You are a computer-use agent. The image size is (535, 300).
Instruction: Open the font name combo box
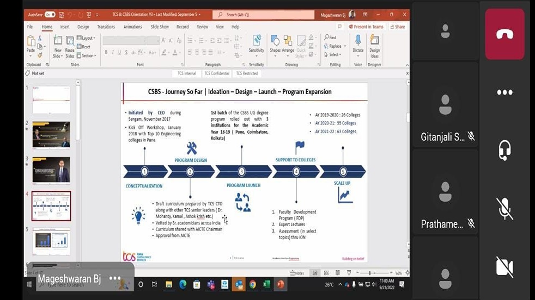pyautogui.click(x=125, y=41)
